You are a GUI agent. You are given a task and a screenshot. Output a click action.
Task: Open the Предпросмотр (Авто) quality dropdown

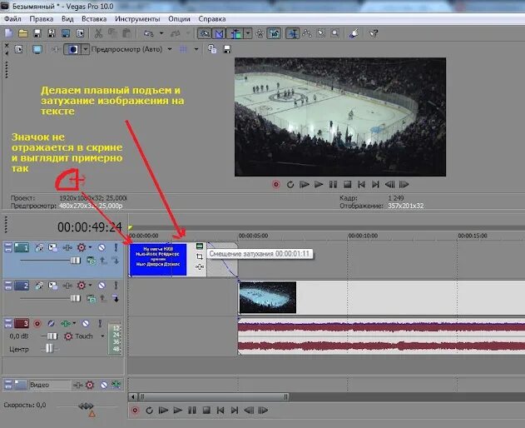pyautogui.click(x=170, y=49)
